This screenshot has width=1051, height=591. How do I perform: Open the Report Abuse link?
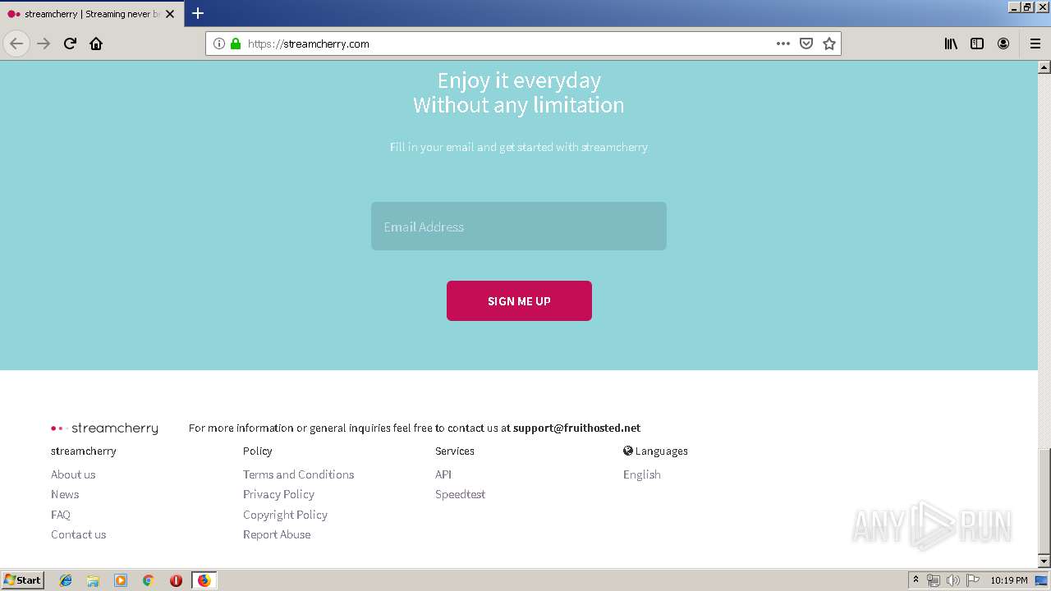click(x=277, y=534)
